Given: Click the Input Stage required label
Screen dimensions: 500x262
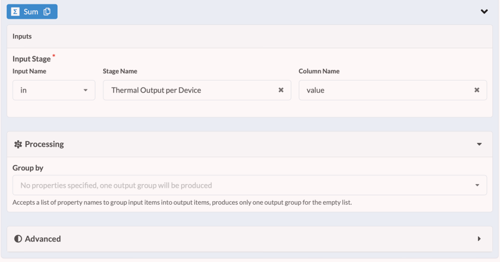Looking at the screenshot, I should point(32,59).
